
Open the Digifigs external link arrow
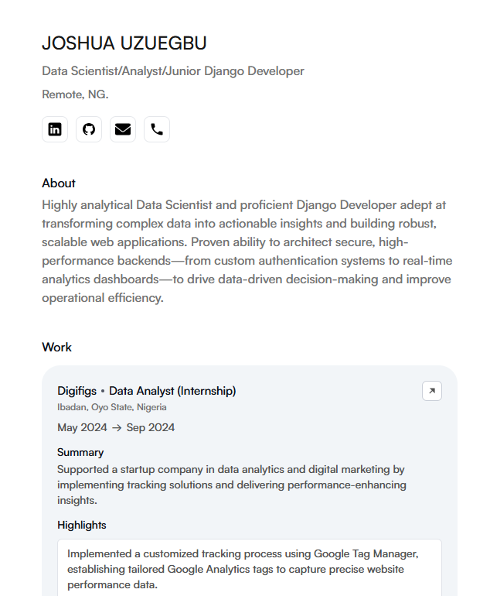432,391
